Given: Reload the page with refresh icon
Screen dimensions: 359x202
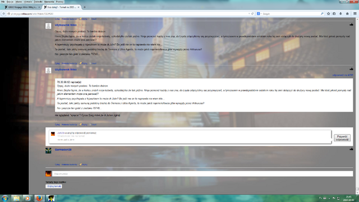Looking at the screenshot, I should pyautogui.click(x=252, y=13).
